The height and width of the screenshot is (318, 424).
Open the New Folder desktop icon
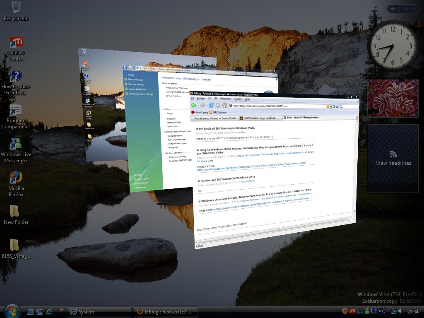pyautogui.click(x=16, y=215)
